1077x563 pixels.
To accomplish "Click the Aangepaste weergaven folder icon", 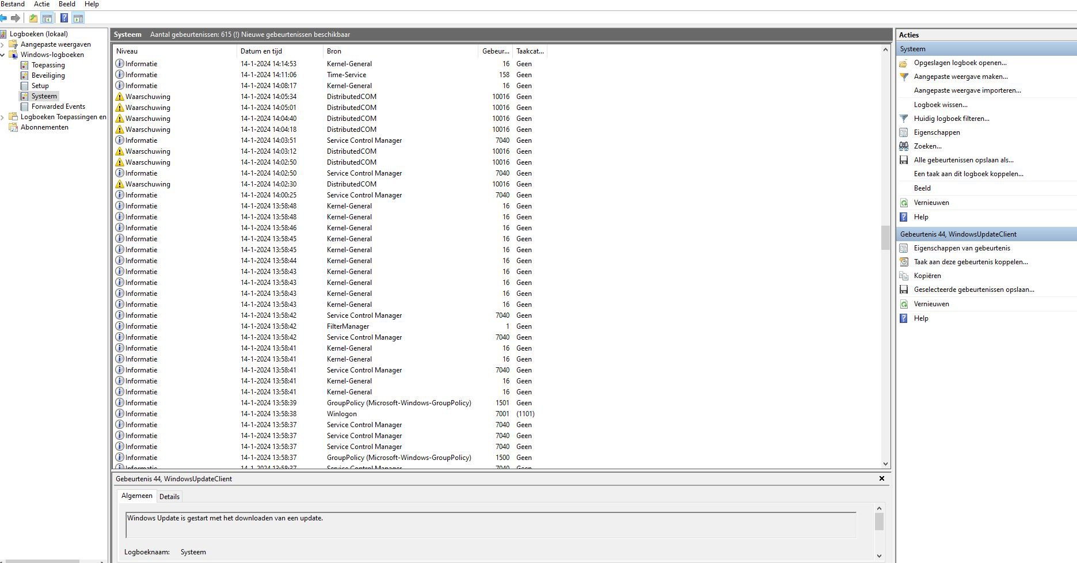I will (x=13, y=44).
